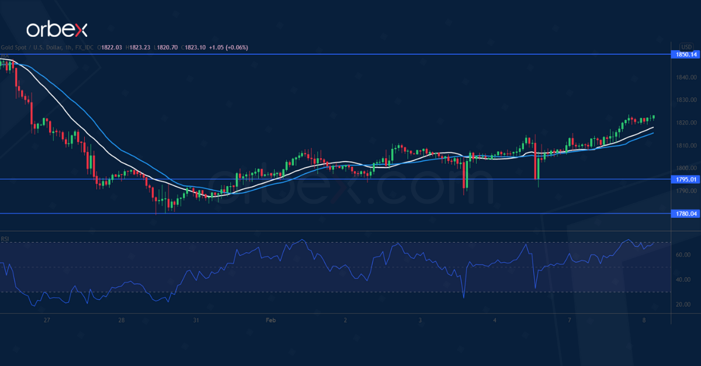The height and width of the screenshot is (366, 701).
Task: Click the Gold Spot / U.S. Dollar chart title
Action: 34,47
